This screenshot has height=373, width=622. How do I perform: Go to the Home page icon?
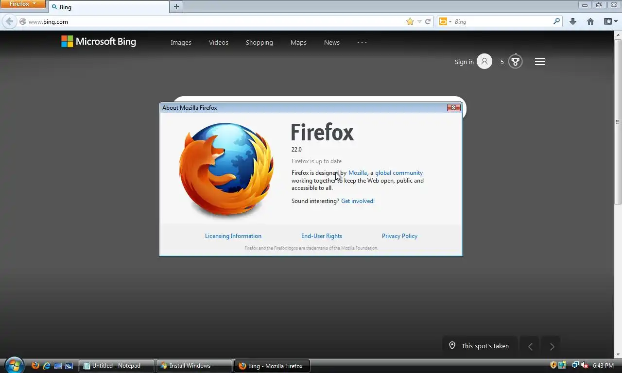590,21
